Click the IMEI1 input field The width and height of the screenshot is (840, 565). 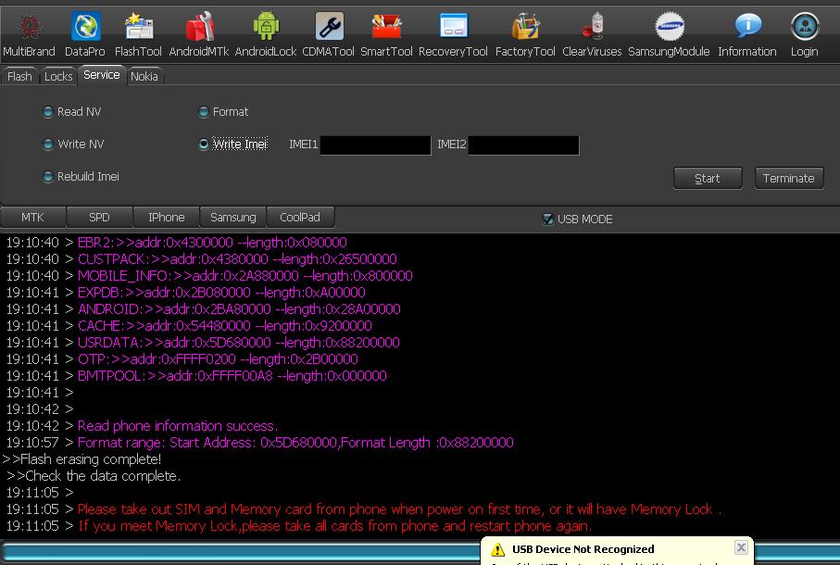pos(375,145)
